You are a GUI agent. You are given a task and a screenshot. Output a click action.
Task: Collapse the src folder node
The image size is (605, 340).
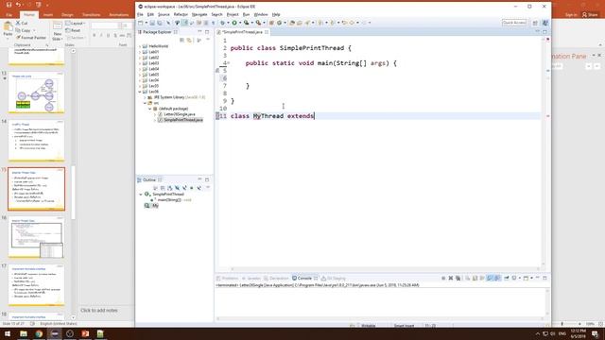[145, 103]
